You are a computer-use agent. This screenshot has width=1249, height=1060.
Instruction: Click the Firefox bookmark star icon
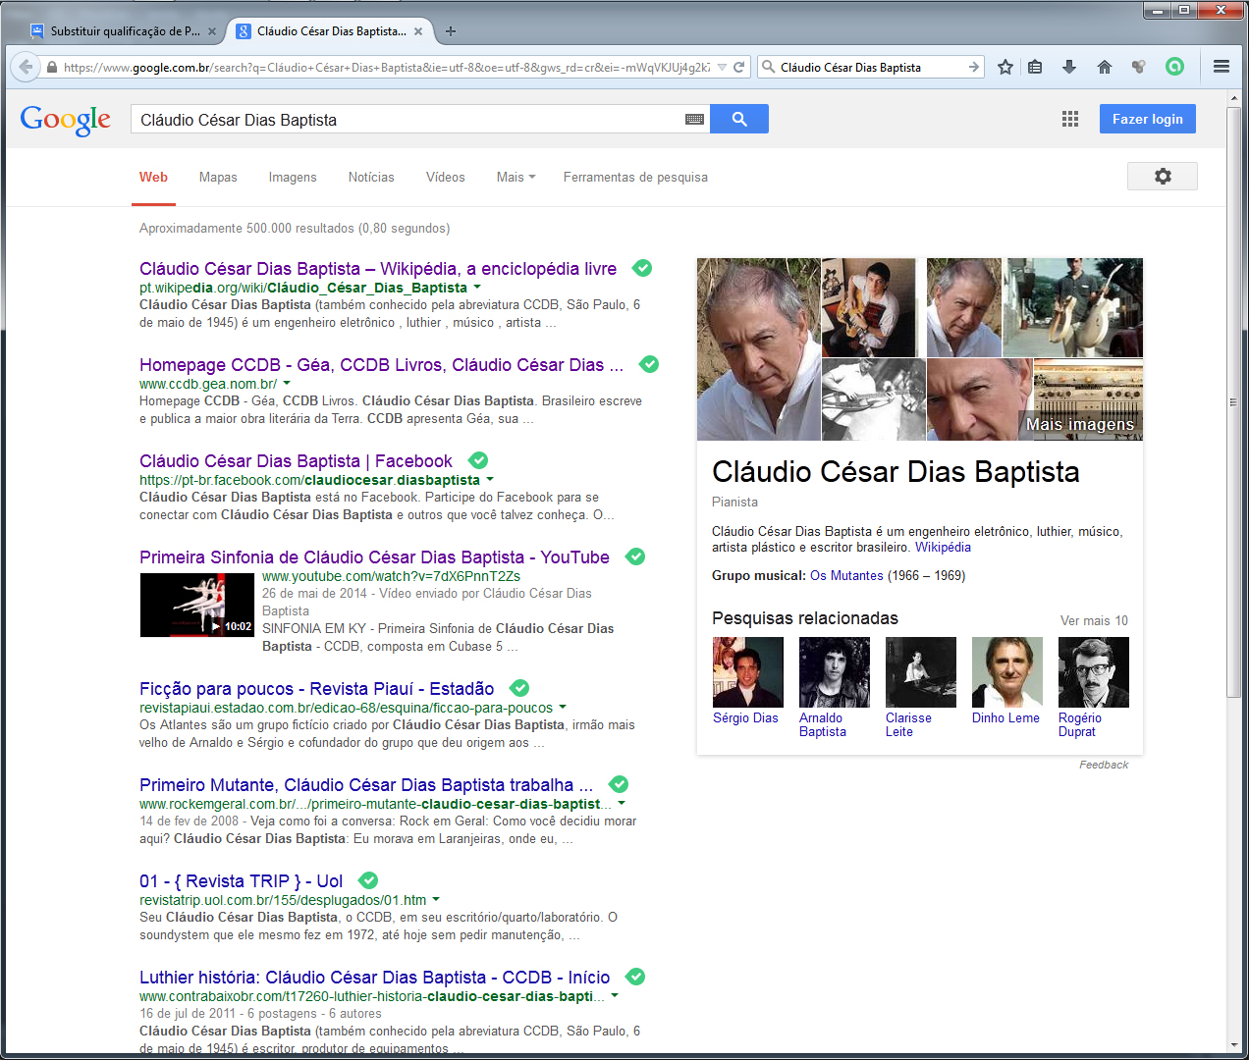(x=1005, y=67)
